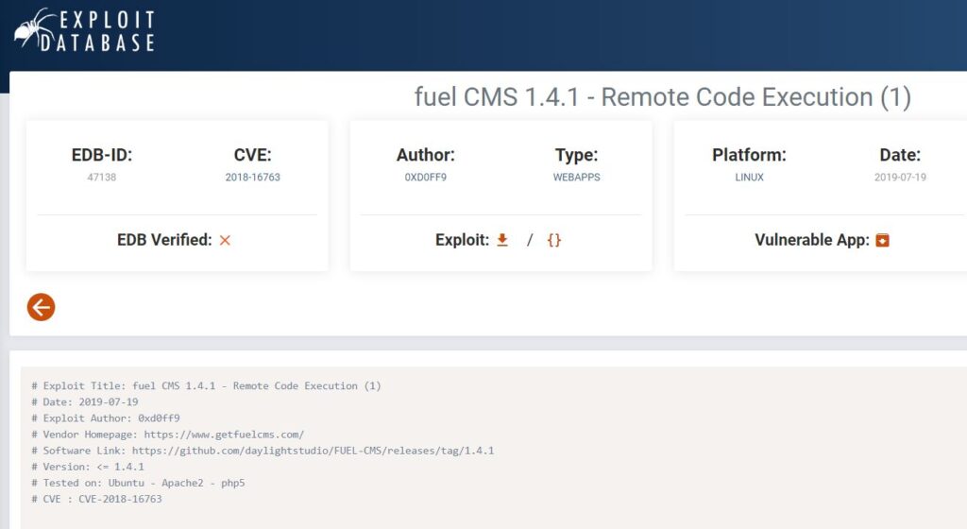967x529 pixels.
Task: Click the Exploit Author: 0xd0ff9 code line
Action: (x=106, y=418)
